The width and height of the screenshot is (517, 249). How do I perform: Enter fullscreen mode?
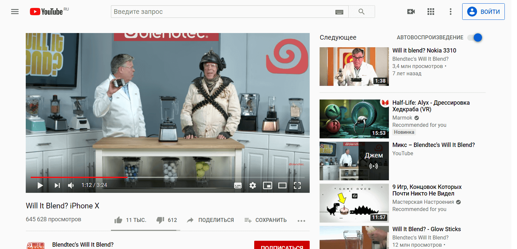(x=297, y=185)
